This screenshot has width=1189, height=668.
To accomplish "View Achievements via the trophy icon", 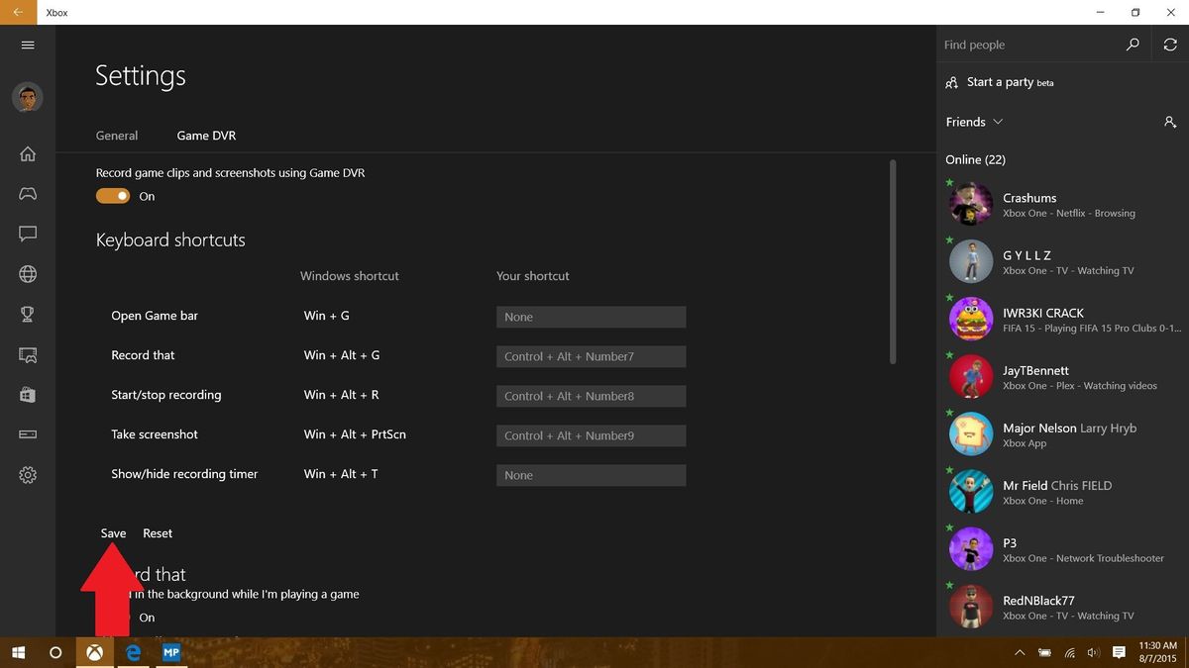I will pyautogui.click(x=27, y=314).
